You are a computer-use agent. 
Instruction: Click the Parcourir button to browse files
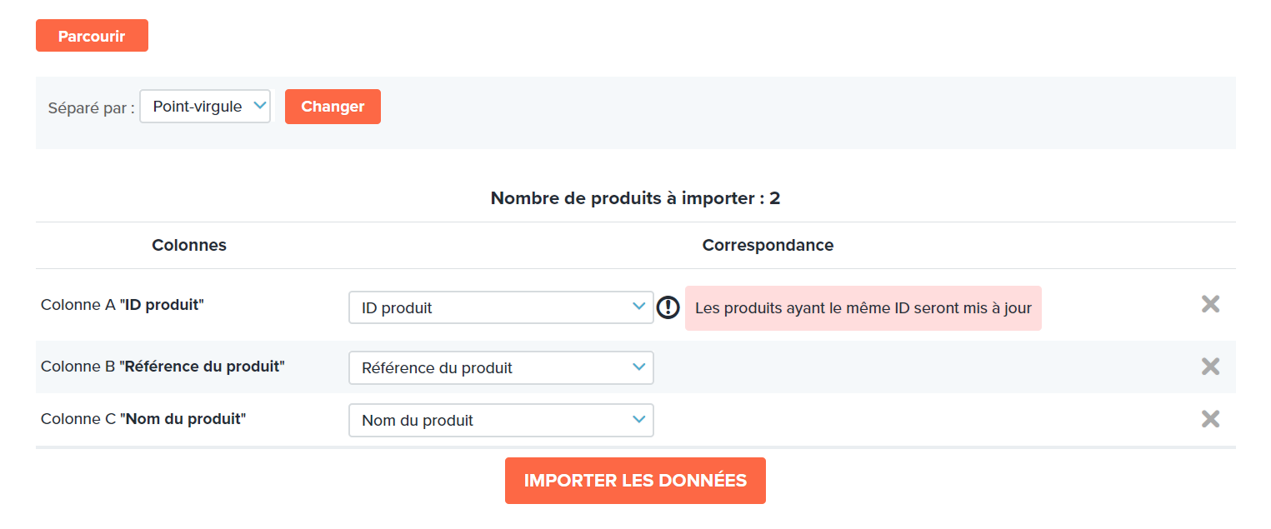[92, 36]
